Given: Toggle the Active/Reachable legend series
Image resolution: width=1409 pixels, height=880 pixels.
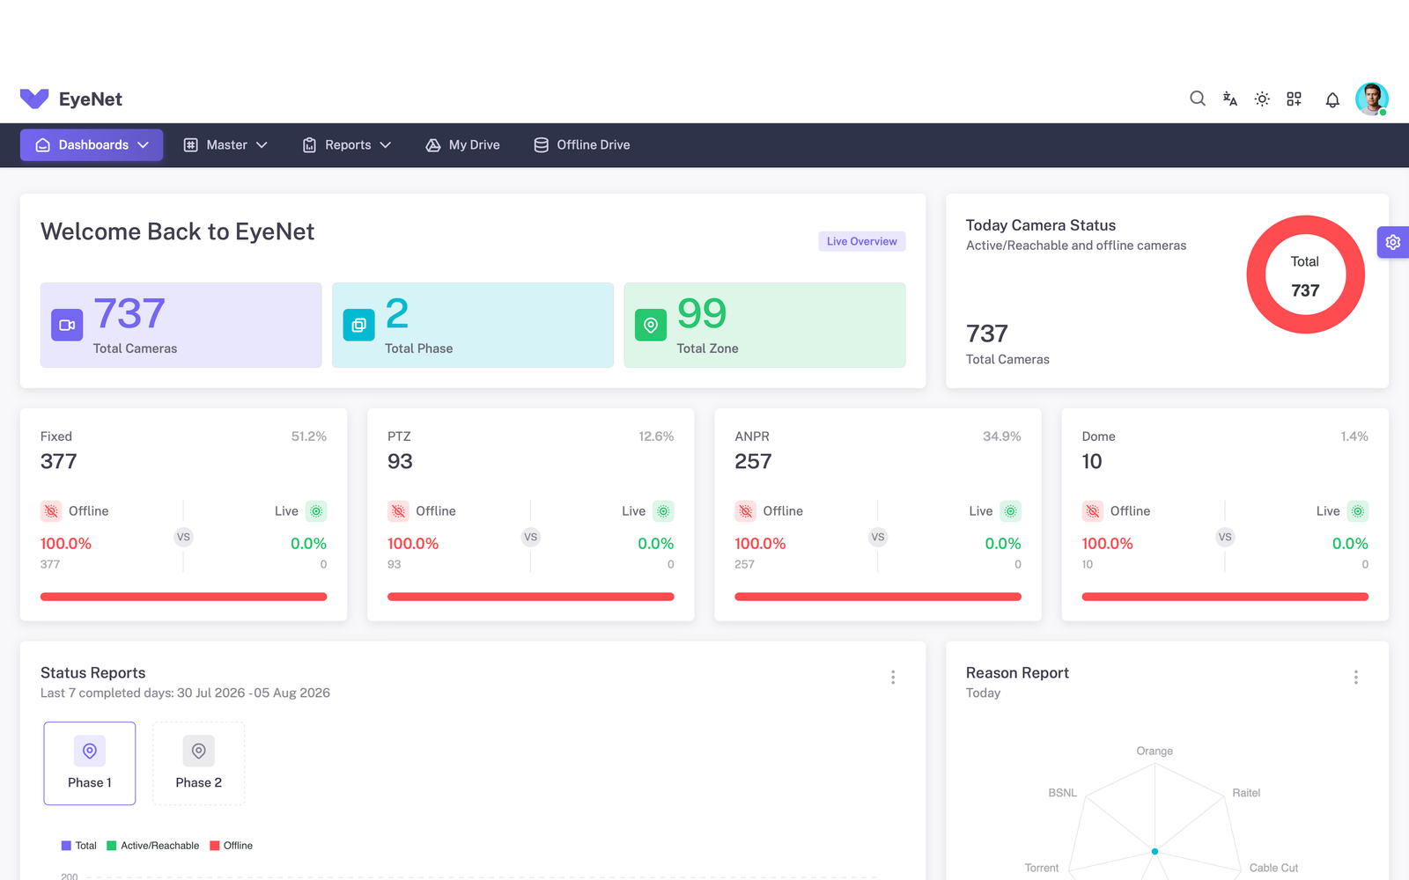Looking at the screenshot, I should (153, 846).
